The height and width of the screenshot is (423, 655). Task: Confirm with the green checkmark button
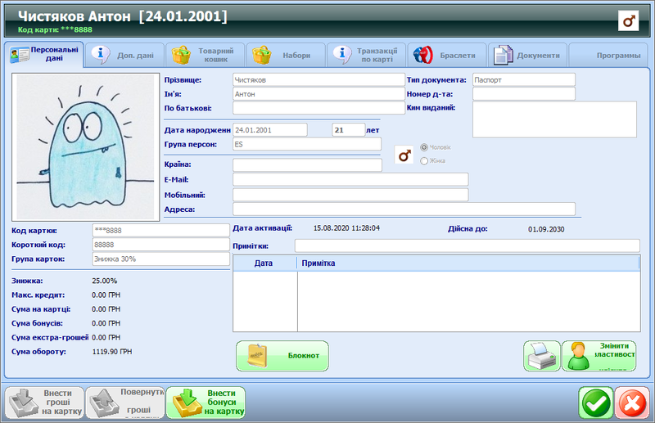(x=595, y=403)
